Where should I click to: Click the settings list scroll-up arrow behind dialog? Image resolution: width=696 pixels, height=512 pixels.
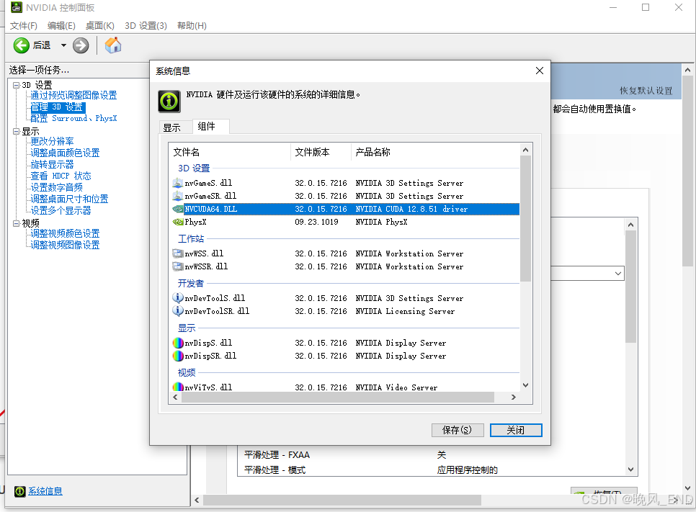pyautogui.click(x=630, y=225)
